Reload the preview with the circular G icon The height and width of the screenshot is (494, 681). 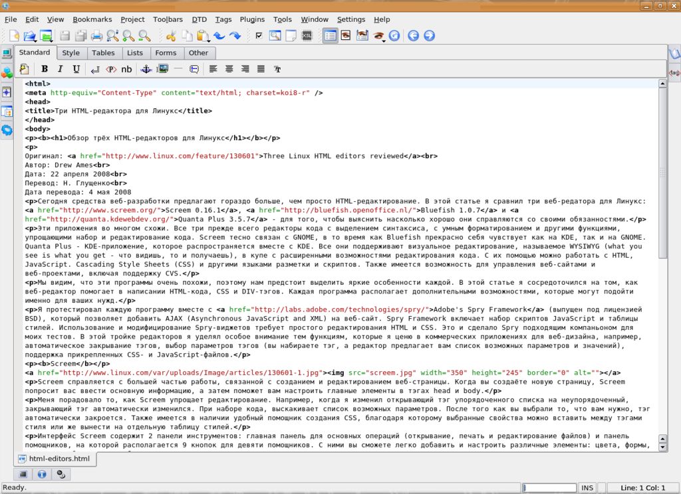click(x=394, y=36)
